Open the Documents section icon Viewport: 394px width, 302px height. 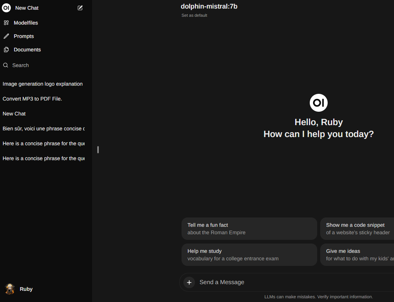point(6,50)
